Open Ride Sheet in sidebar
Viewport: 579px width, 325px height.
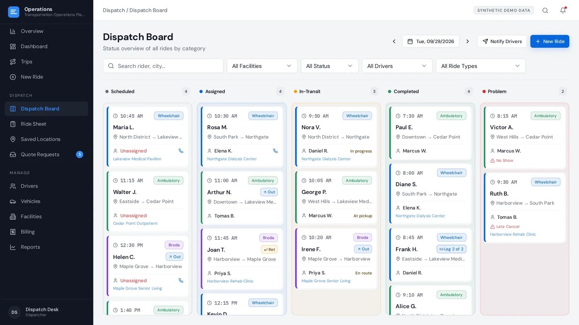(x=46, y=124)
